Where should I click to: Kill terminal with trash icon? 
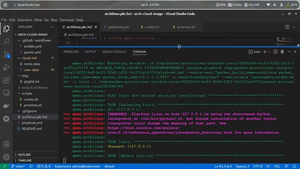[x=282, y=52]
